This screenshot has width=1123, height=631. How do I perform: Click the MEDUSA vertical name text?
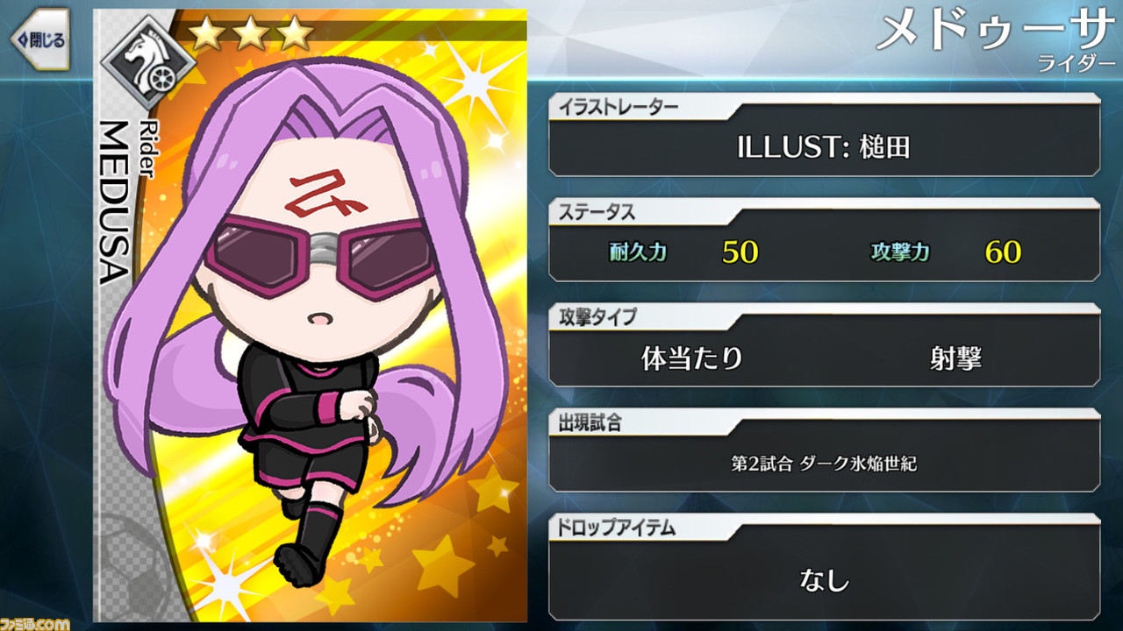tap(115, 203)
